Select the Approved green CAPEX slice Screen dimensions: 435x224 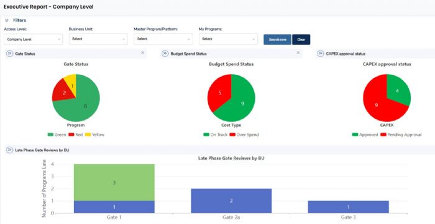398,90
